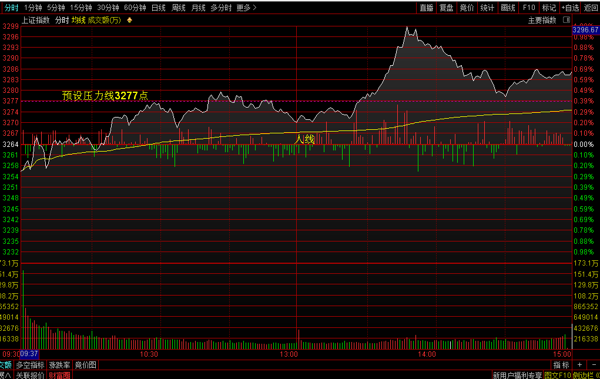Expand the 指标 indicator menu at bottom right

pos(561,365)
